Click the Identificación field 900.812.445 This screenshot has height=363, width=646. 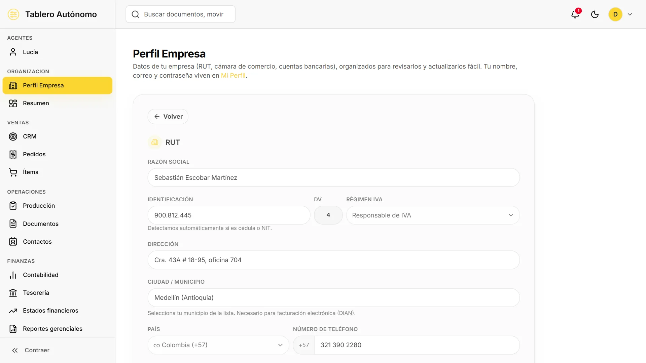point(229,215)
